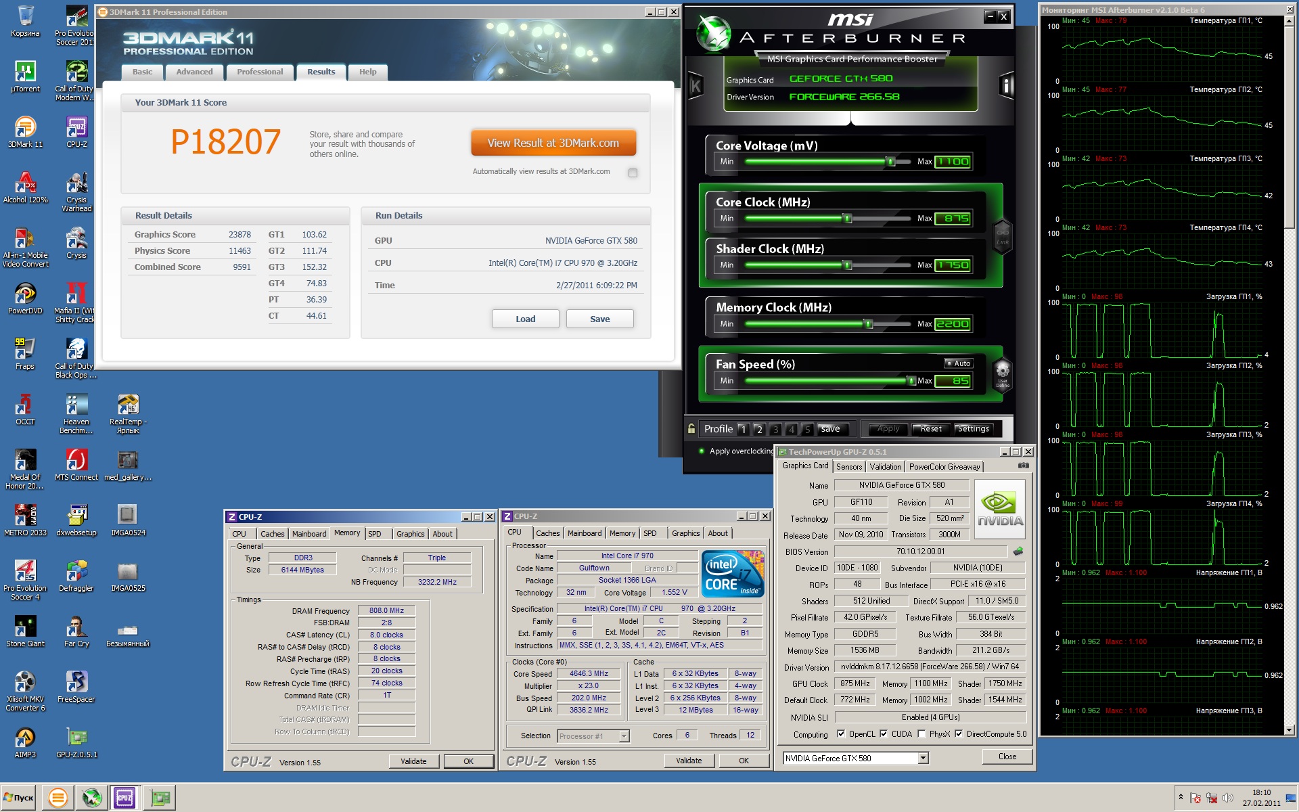Uncheck the OpenCL checkbox in GPU-Z
This screenshot has height=812, width=1299.
840,734
